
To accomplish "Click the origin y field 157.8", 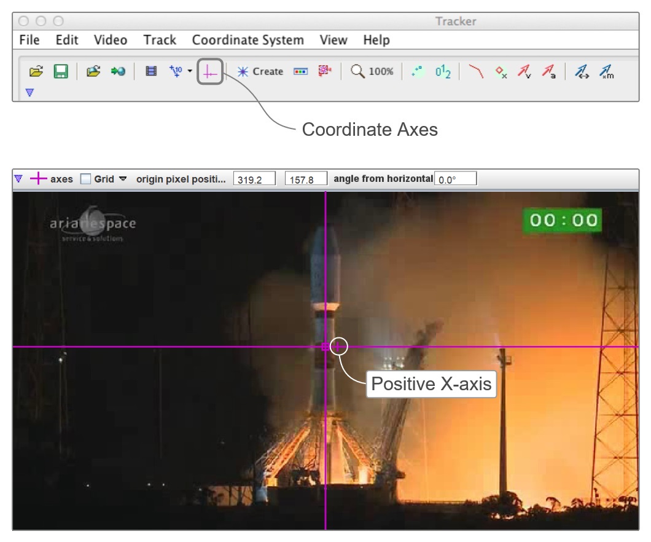I will coord(306,179).
